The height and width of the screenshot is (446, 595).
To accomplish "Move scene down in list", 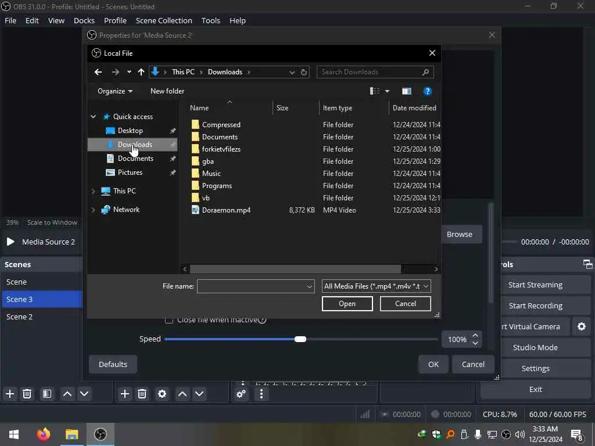I will 84,394.
